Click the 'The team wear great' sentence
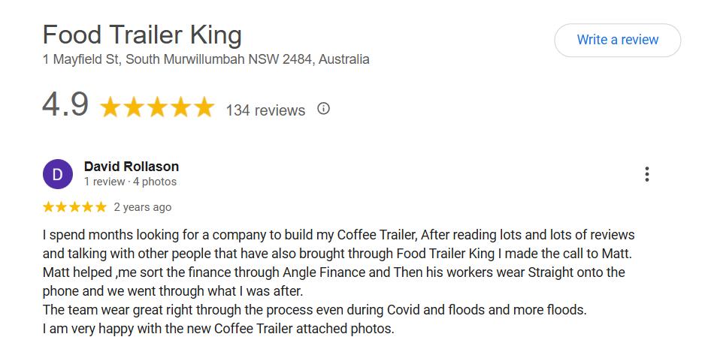Viewport: 714px width, 349px height. [x=315, y=310]
